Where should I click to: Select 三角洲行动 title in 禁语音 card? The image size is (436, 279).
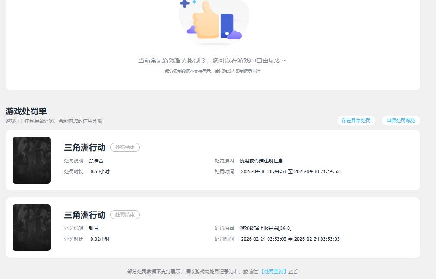[85, 147]
